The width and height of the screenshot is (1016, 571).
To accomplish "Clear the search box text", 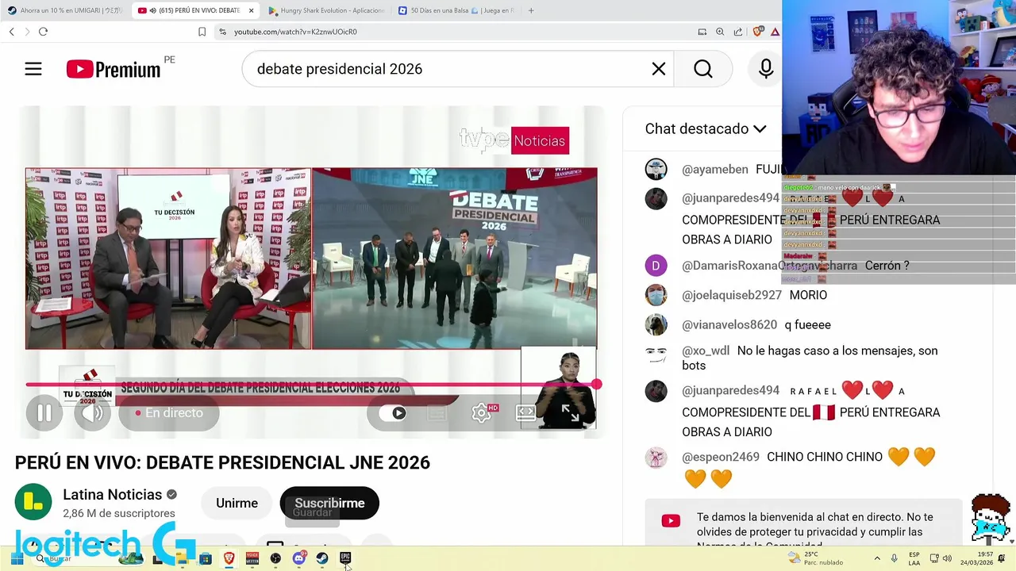I will click(659, 69).
